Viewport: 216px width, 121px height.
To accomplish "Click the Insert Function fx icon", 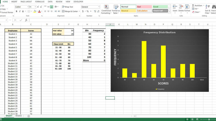I will click(26, 20).
